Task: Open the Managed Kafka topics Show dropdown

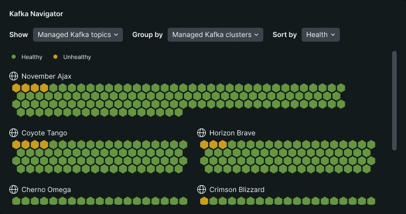Action: [78, 35]
